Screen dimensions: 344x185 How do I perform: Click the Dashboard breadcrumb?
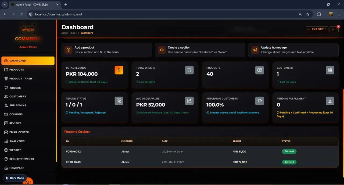[x=87, y=33]
